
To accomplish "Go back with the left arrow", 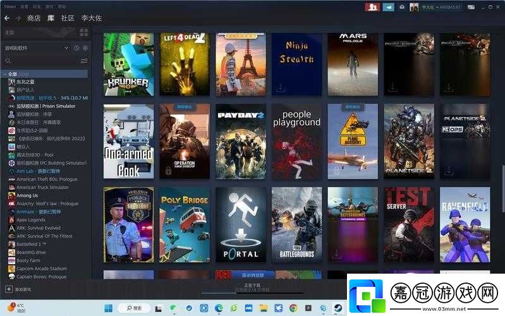I will tap(7, 18).
